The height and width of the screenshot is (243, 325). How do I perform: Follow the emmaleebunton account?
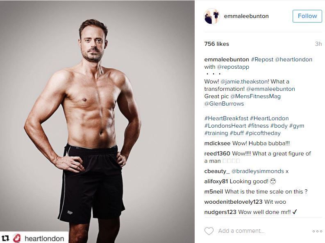(307, 16)
